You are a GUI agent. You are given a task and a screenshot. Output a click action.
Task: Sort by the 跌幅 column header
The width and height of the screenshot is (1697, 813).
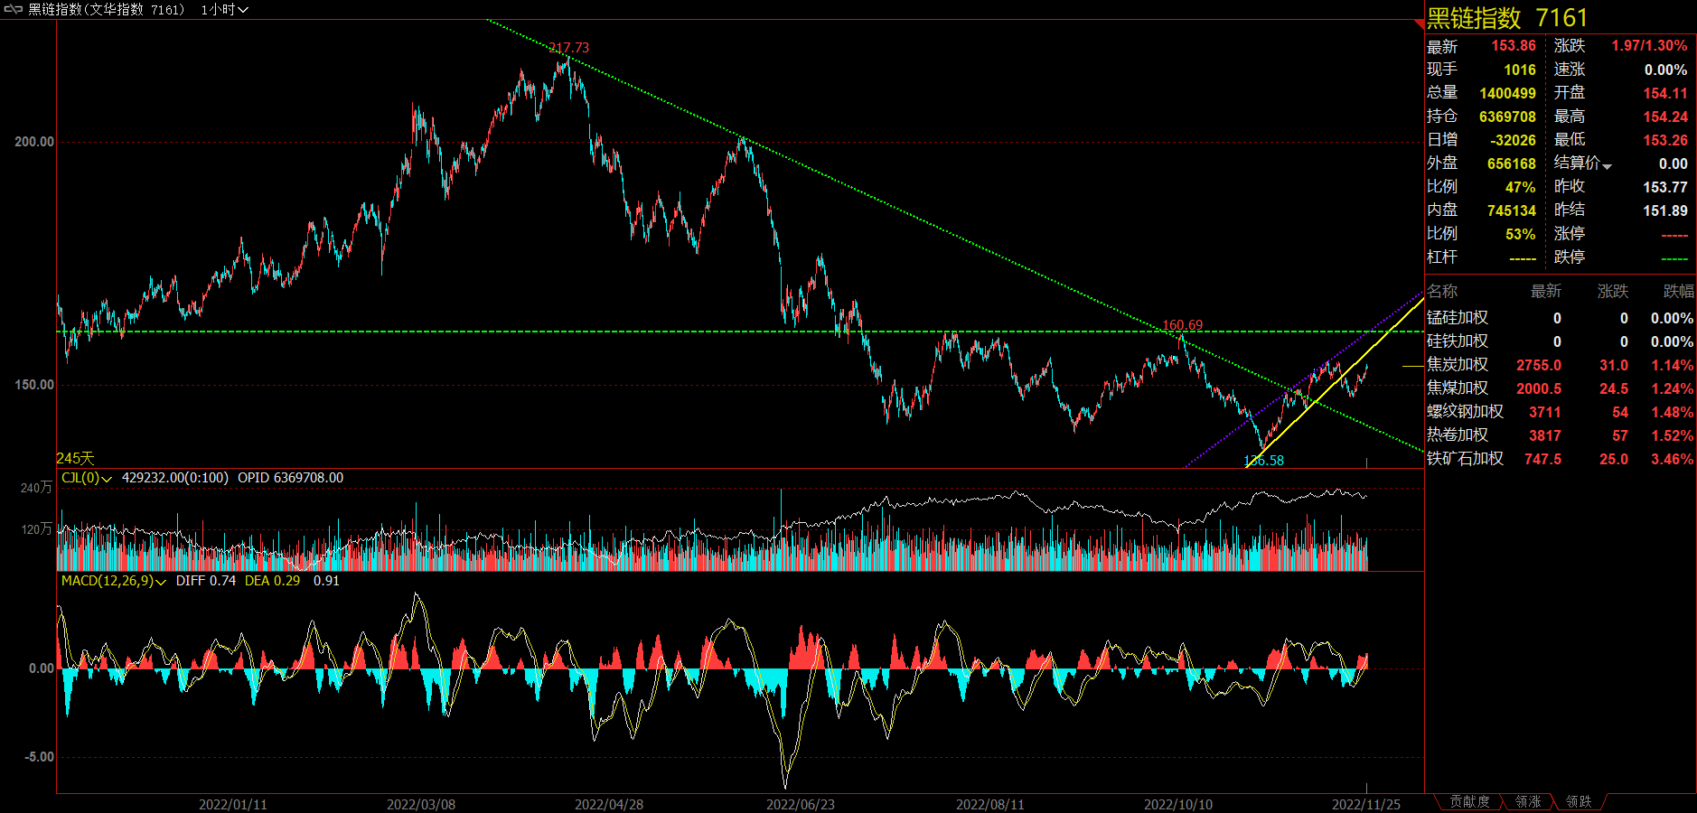coord(1679,291)
